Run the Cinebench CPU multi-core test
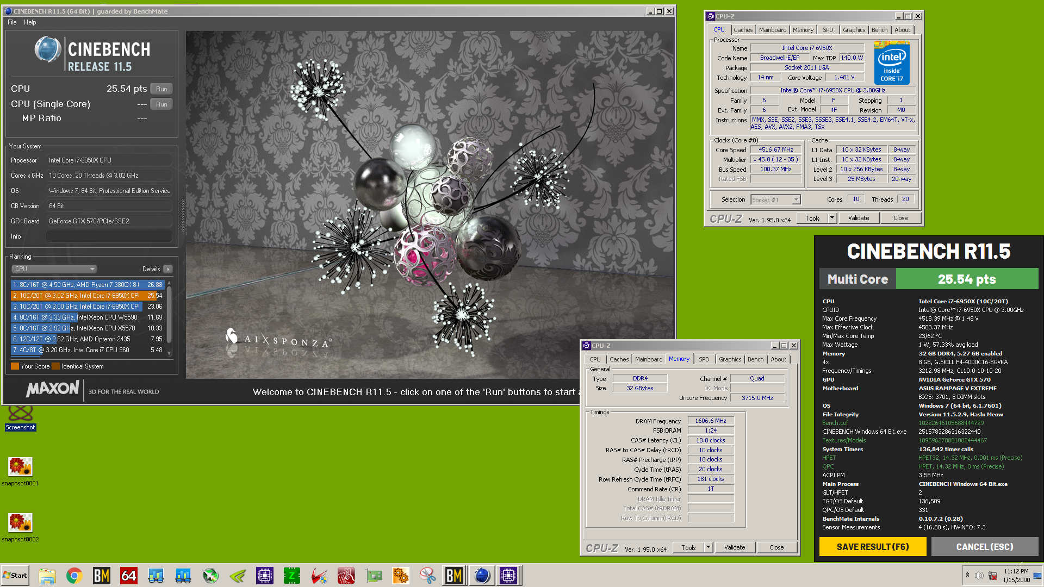 click(161, 89)
